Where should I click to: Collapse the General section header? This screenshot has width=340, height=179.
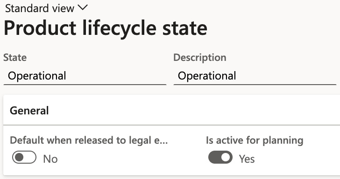[x=171, y=110]
